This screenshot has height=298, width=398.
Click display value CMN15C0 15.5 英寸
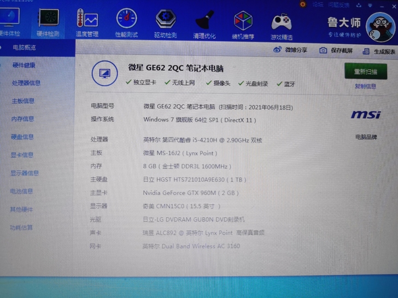182,206
